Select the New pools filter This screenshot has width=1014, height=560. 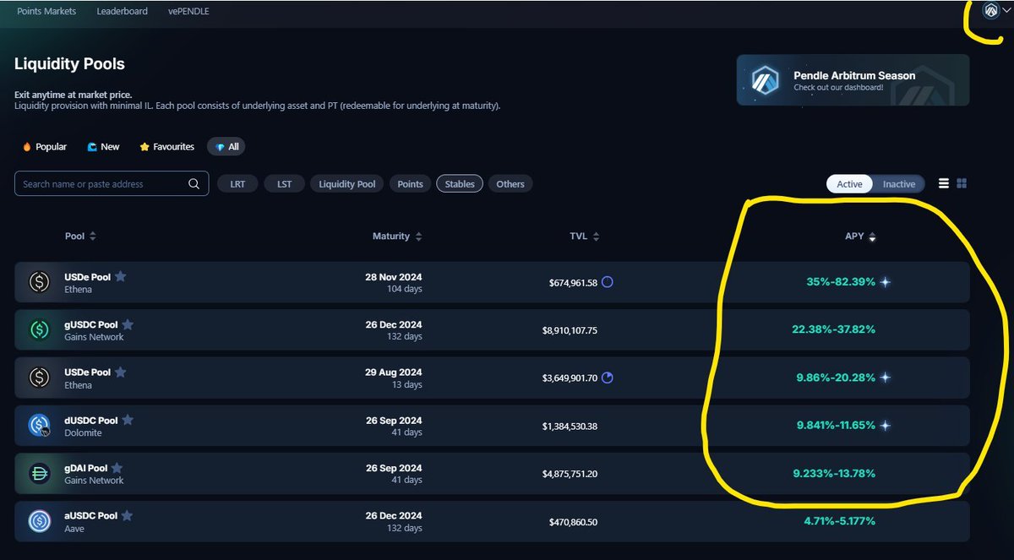click(103, 147)
